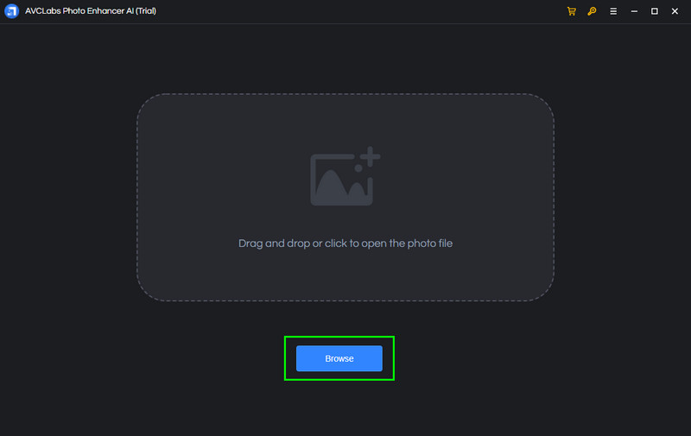
Task: Click the blue Browse button
Action: 339,358
